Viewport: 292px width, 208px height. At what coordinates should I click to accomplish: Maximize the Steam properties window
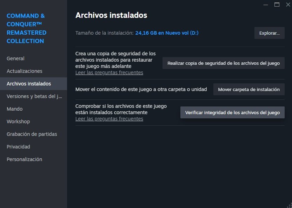(x=277, y=5)
